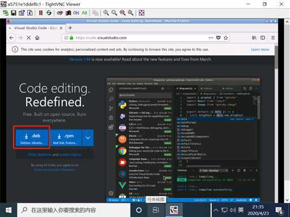Open the Windows Start menu
The width and height of the screenshot is (290, 217).
click(x=8, y=210)
